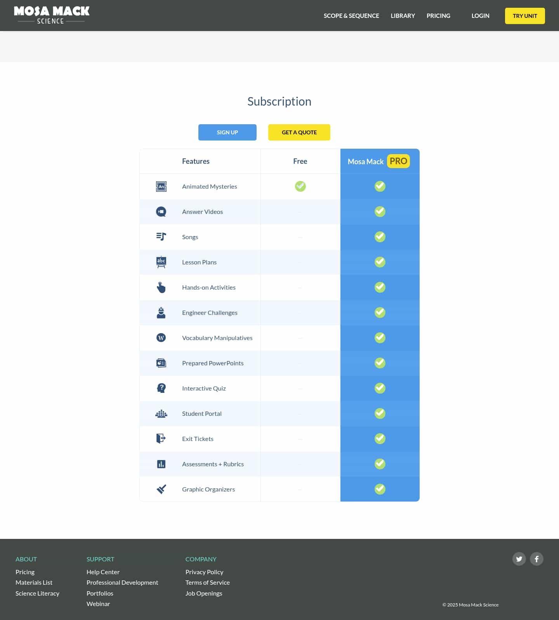Open the Science Literacy footer link

[37, 593]
